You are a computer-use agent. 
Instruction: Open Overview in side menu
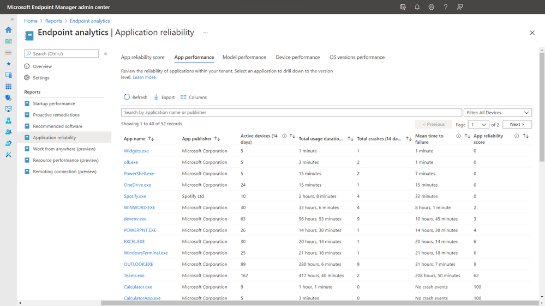tap(42, 66)
